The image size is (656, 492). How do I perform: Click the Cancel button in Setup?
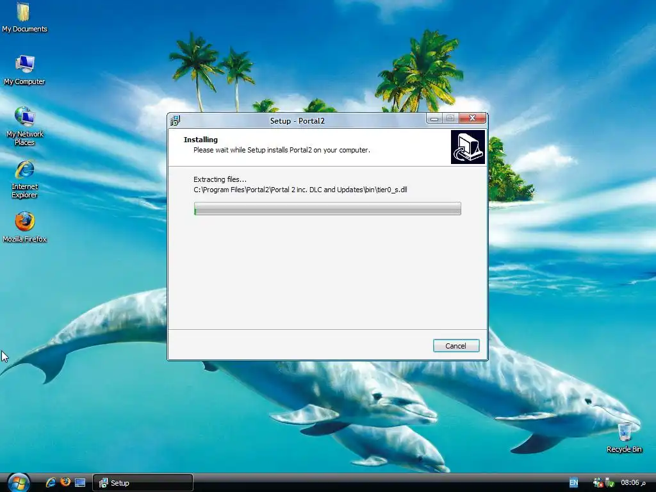456,345
